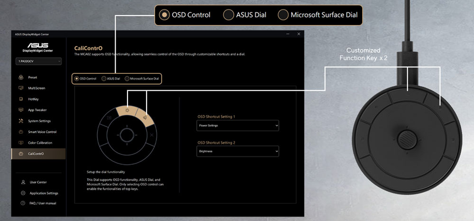Select System Settings in the sidebar
Image resolution: width=474 pixels, height=221 pixels.
(38, 121)
